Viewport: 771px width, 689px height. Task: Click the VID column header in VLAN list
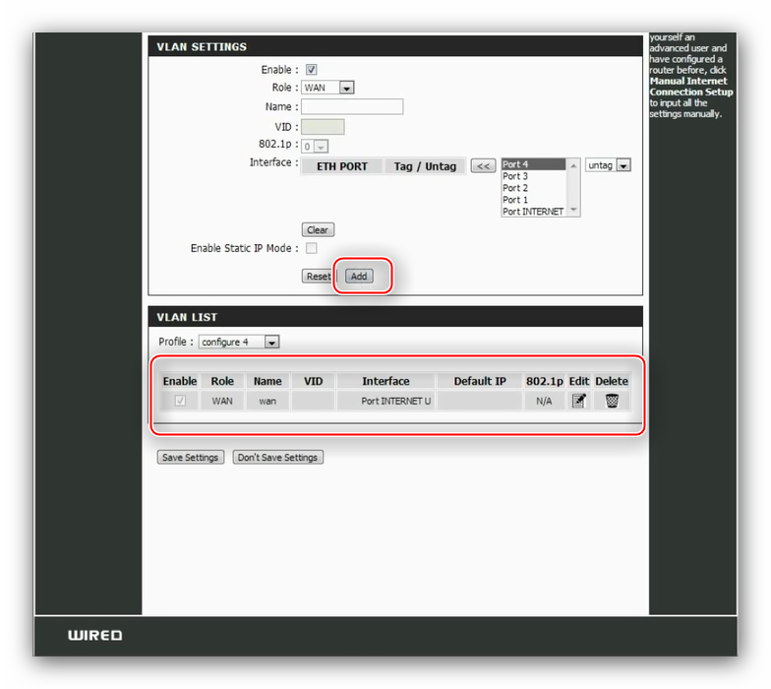pyautogui.click(x=313, y=381)
